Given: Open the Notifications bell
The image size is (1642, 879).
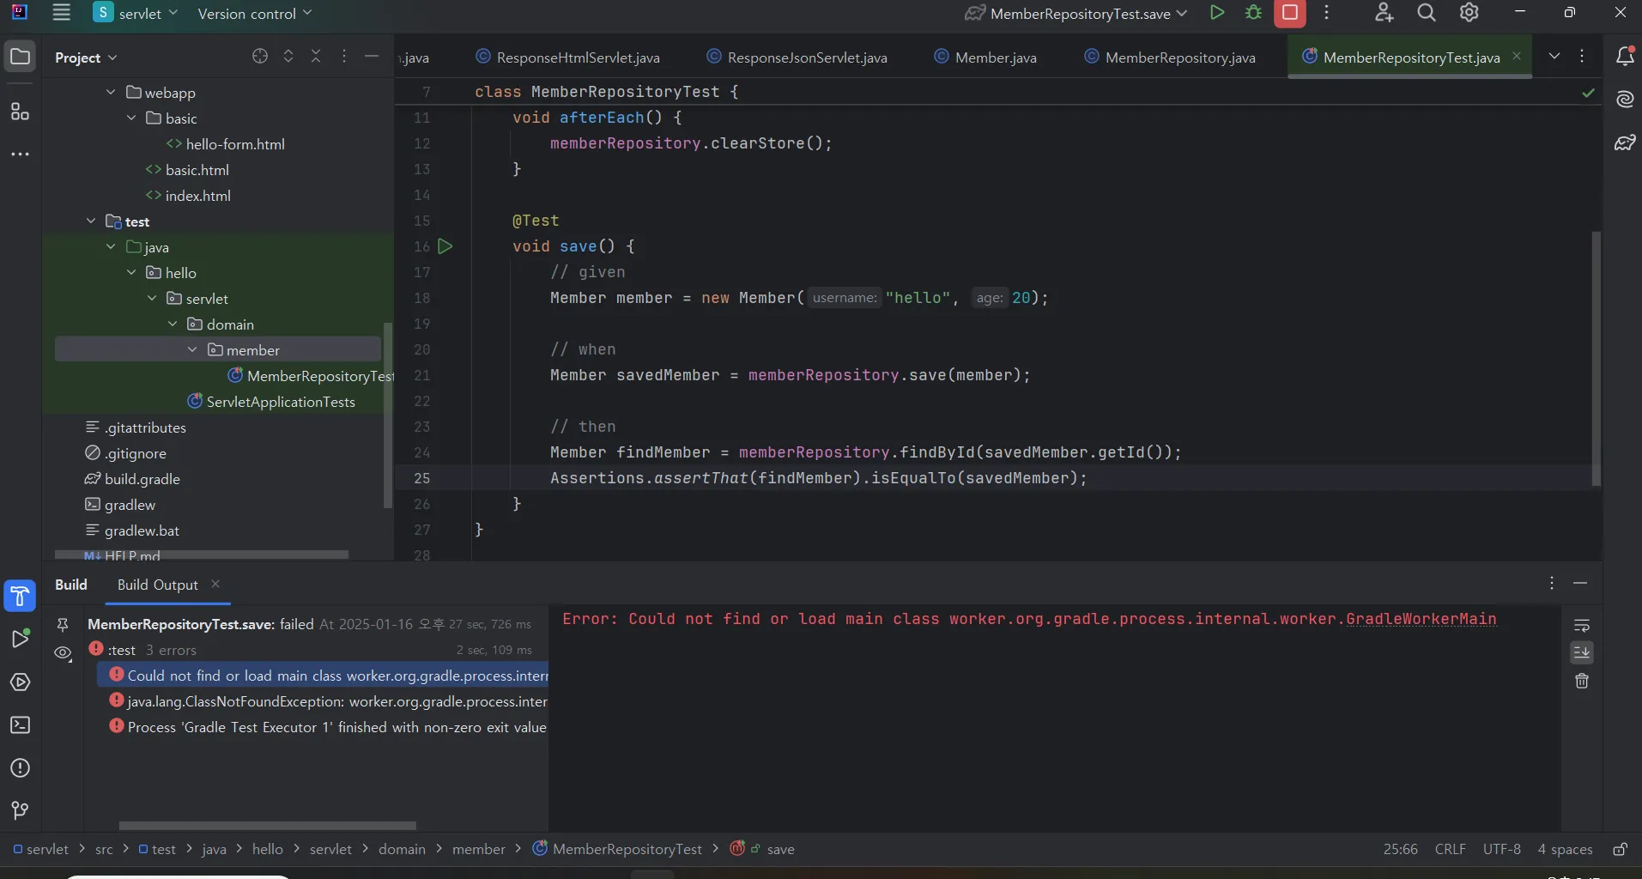Looking at the screenshot, I should point(1625,57).
